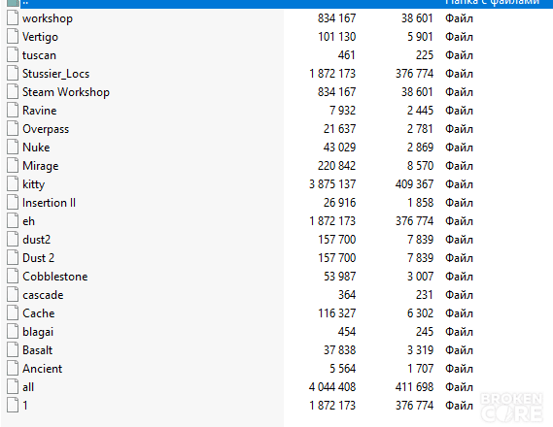Select the Basalt file name

click(37, 350)
